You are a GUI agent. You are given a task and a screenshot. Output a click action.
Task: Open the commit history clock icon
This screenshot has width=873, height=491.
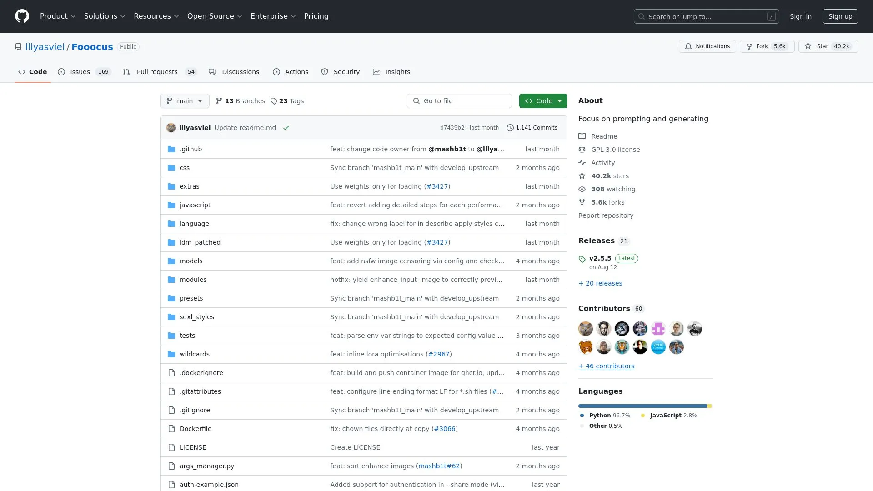click(510, 128)
